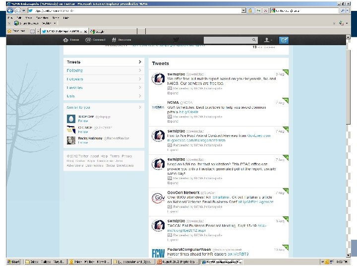This screenshot has width=357, height=268.
Task: Follow the first suggested egg-avatar account
Action: pyautogui.click(x=83, y=121)
